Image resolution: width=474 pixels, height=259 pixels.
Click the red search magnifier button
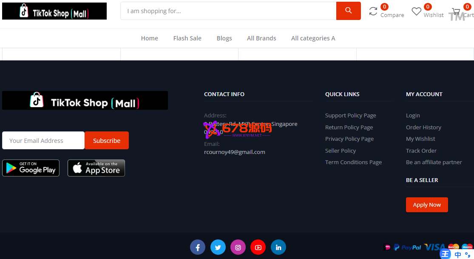[348, 11]
